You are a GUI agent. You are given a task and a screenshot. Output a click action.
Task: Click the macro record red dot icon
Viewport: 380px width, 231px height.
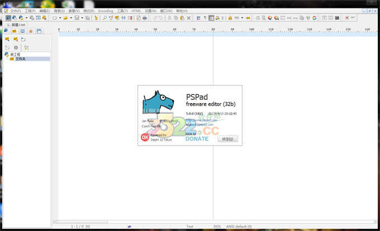[x=347, y=18]
